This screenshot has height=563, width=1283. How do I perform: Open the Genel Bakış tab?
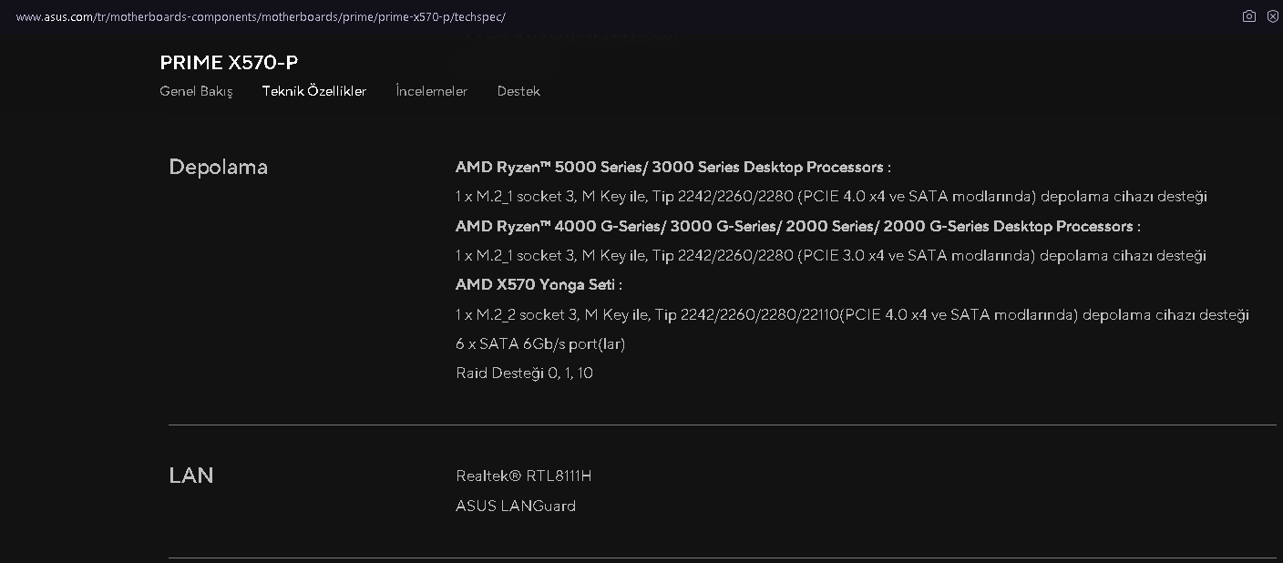coord(196,91)
